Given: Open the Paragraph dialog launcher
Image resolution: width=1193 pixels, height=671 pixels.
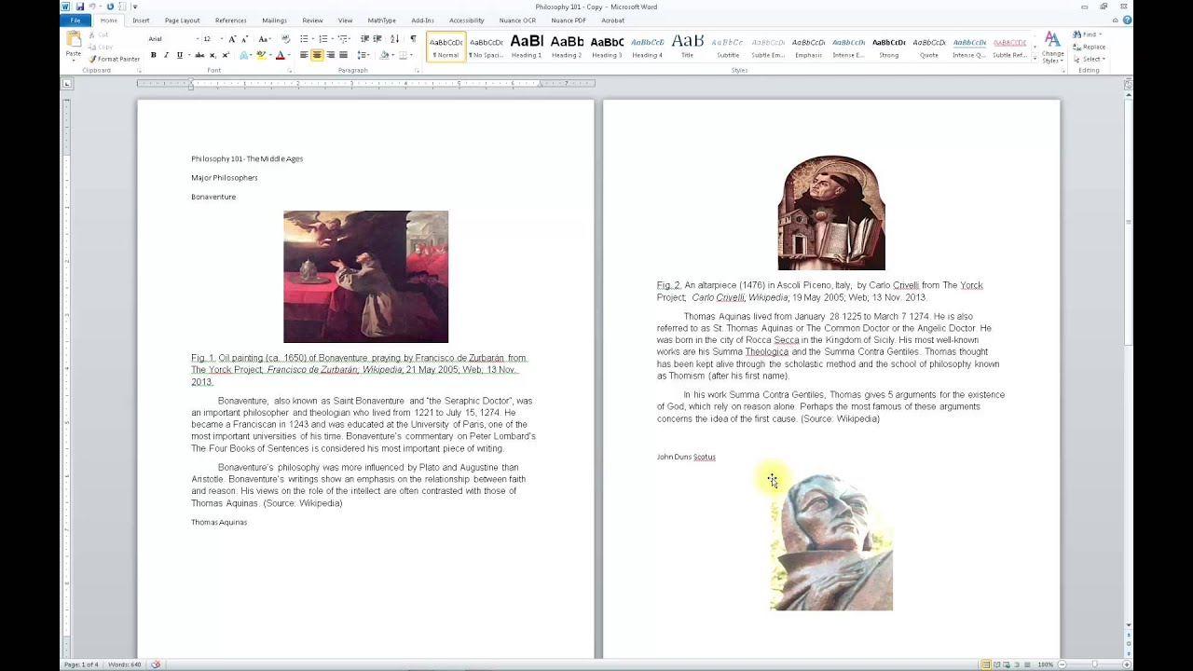Looking at the screenshot, I should (418, 71).
